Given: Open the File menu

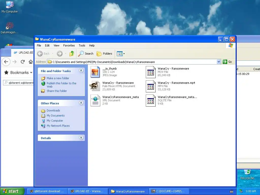Looking at the screenshot, I should 39,45.
